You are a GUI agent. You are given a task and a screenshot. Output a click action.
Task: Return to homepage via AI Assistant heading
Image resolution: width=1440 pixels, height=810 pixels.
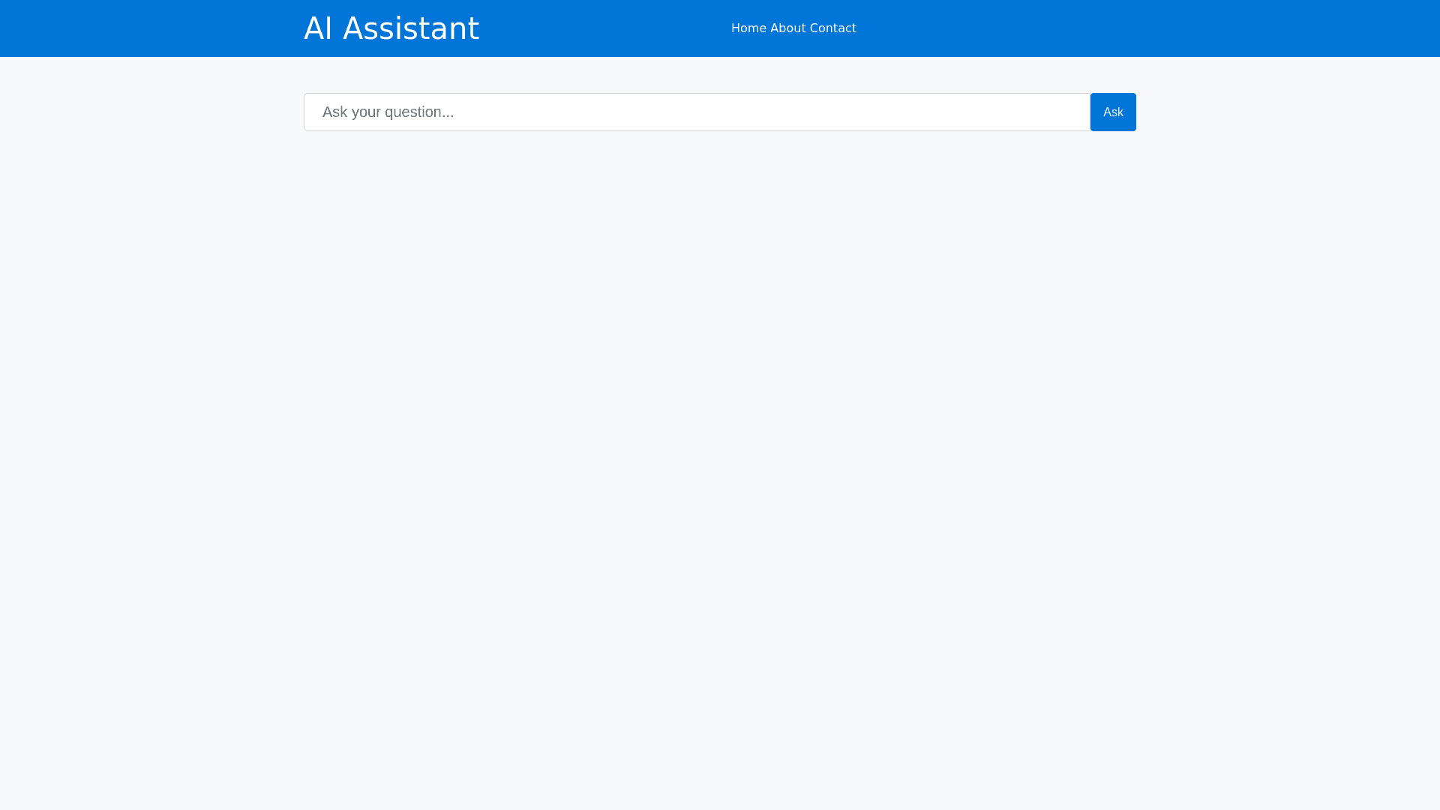[391, 28]
